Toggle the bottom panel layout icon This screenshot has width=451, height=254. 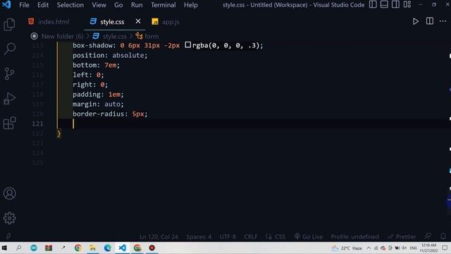tap(384, 5)
